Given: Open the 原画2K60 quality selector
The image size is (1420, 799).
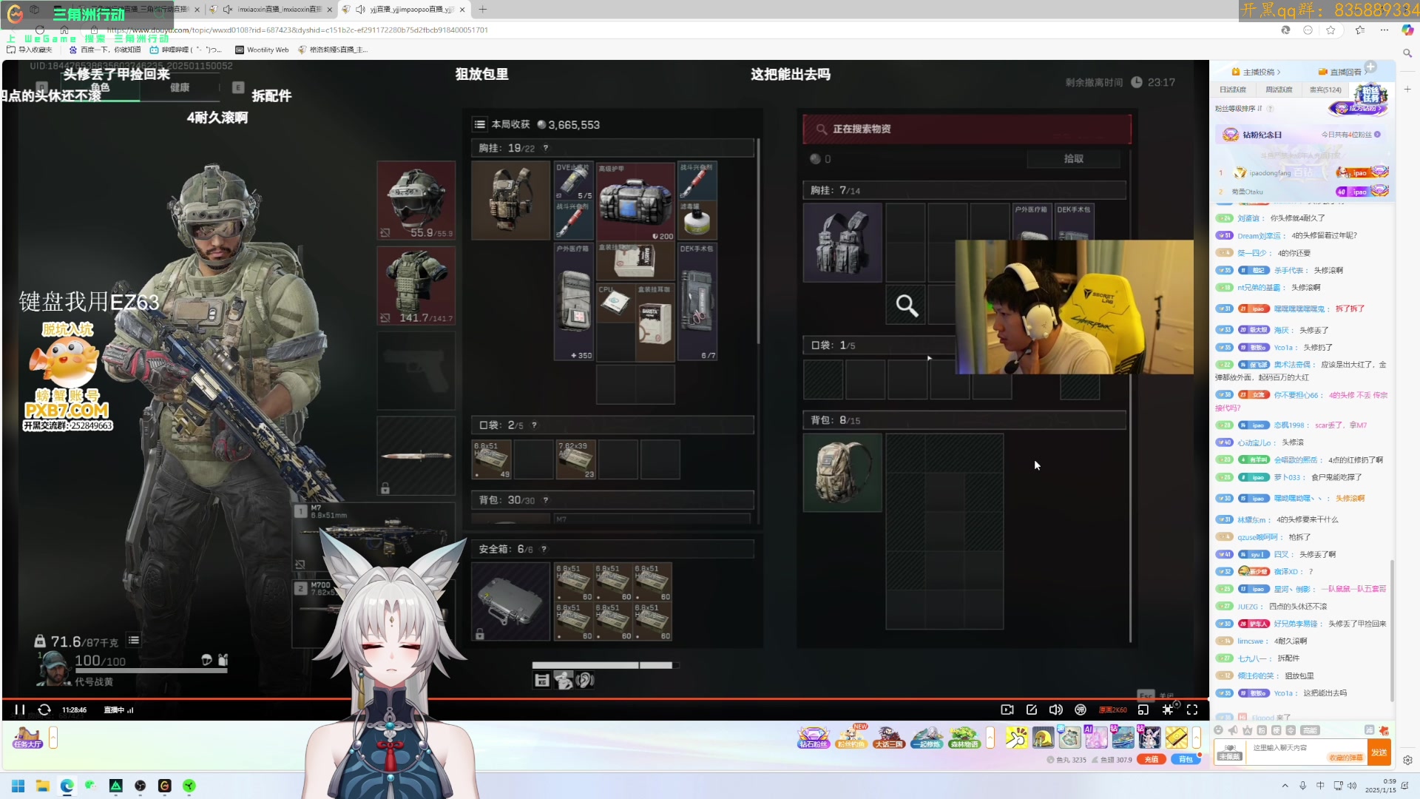Looking at the screenshot, I should [x=1113, y=709].
